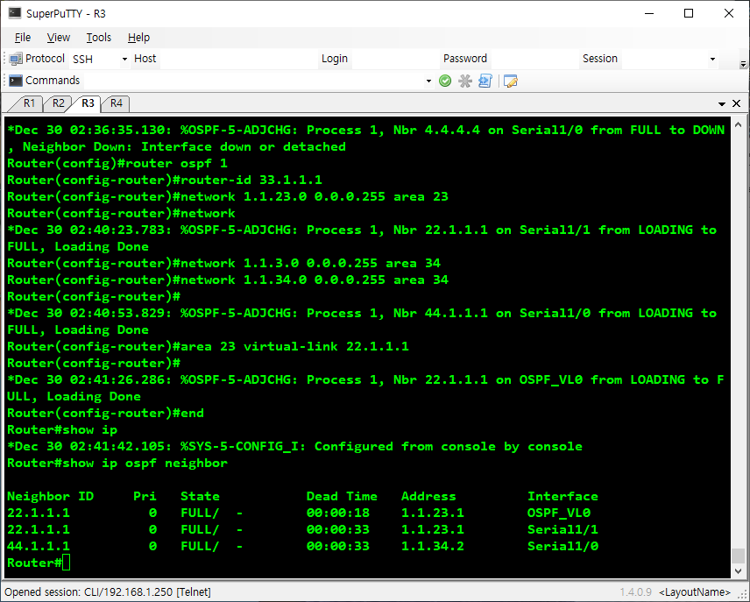Open the Tools menu
This screenshot has width=750, height=602.
98,38
